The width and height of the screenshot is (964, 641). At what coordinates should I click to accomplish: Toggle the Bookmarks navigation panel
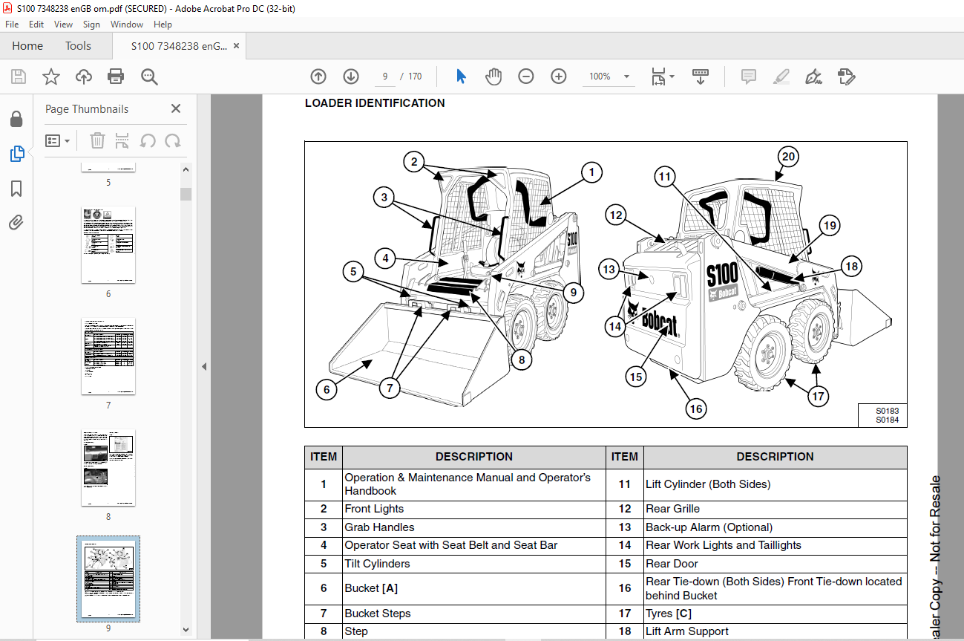coord(16,189)
